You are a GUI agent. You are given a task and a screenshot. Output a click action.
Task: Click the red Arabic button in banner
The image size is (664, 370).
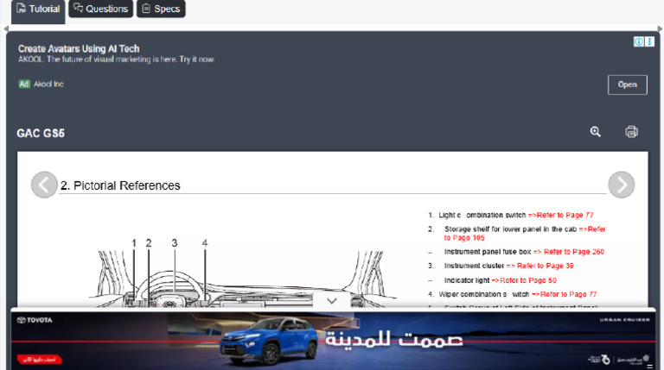tap(40, 360)
